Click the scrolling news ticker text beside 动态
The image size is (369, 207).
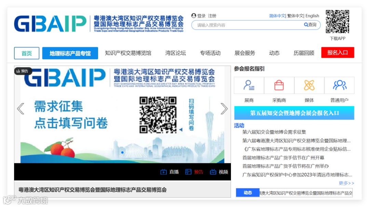306,193
